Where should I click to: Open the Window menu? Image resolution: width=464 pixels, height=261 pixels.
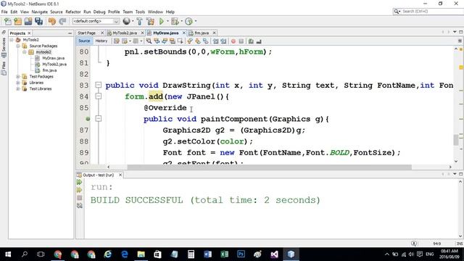pos(155,12)
